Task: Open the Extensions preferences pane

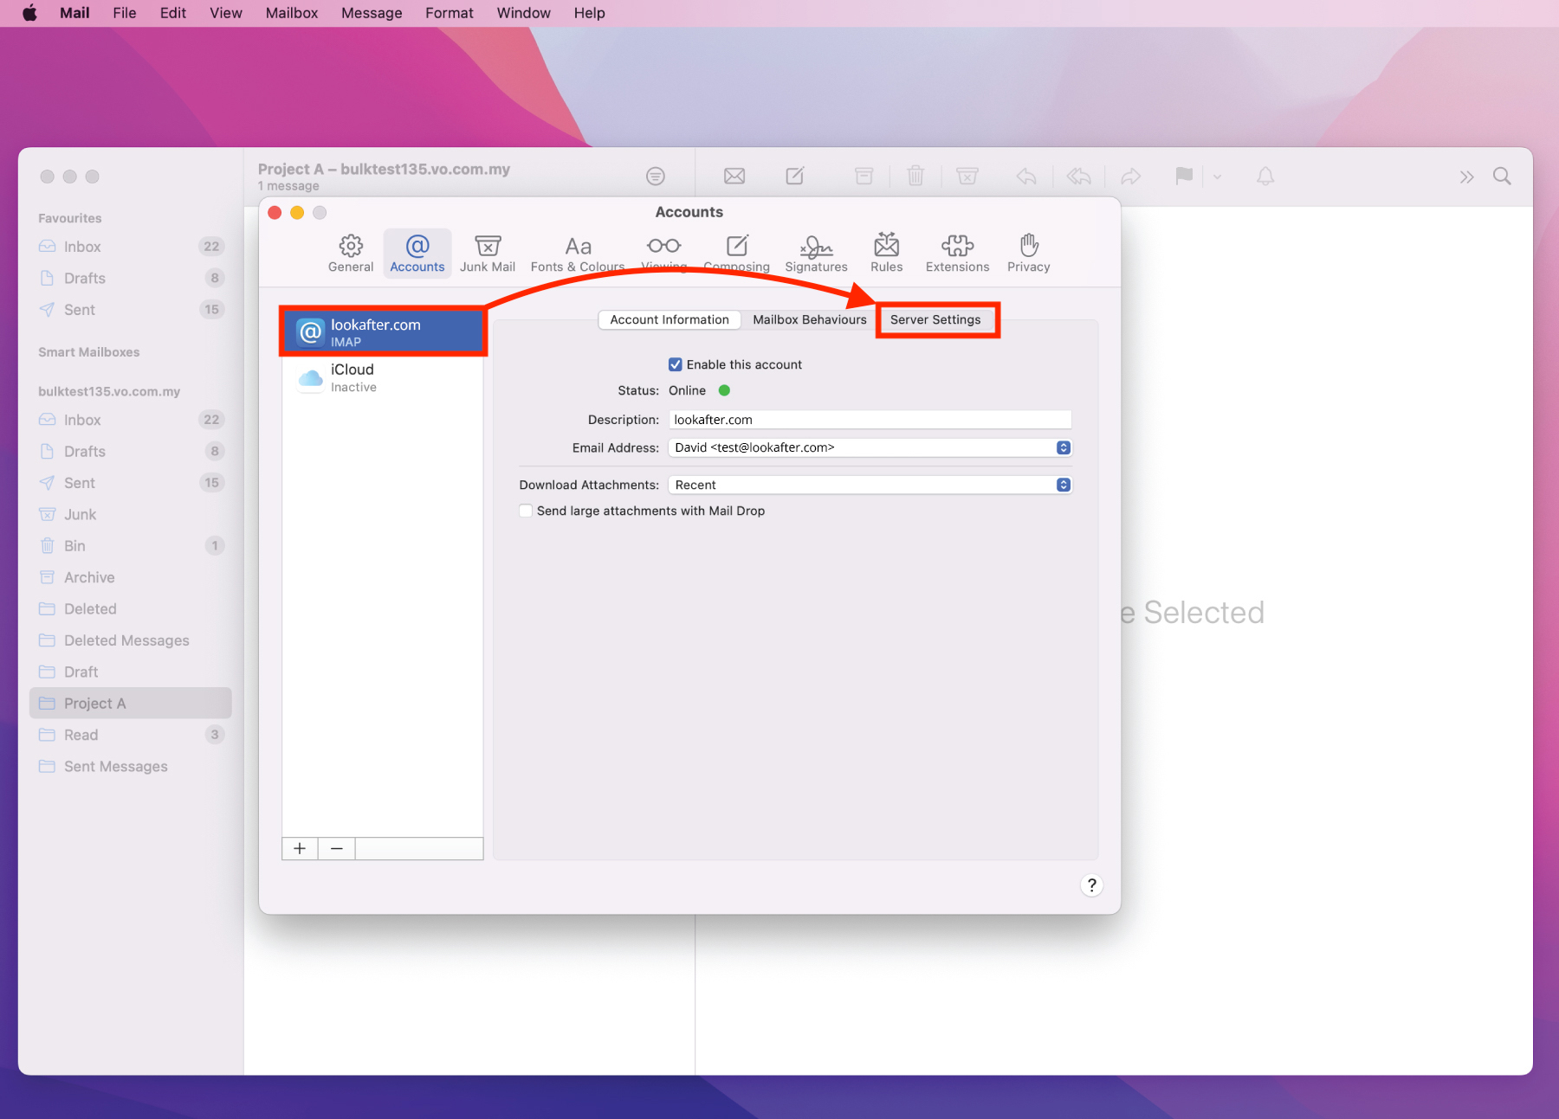Action: 957,253
